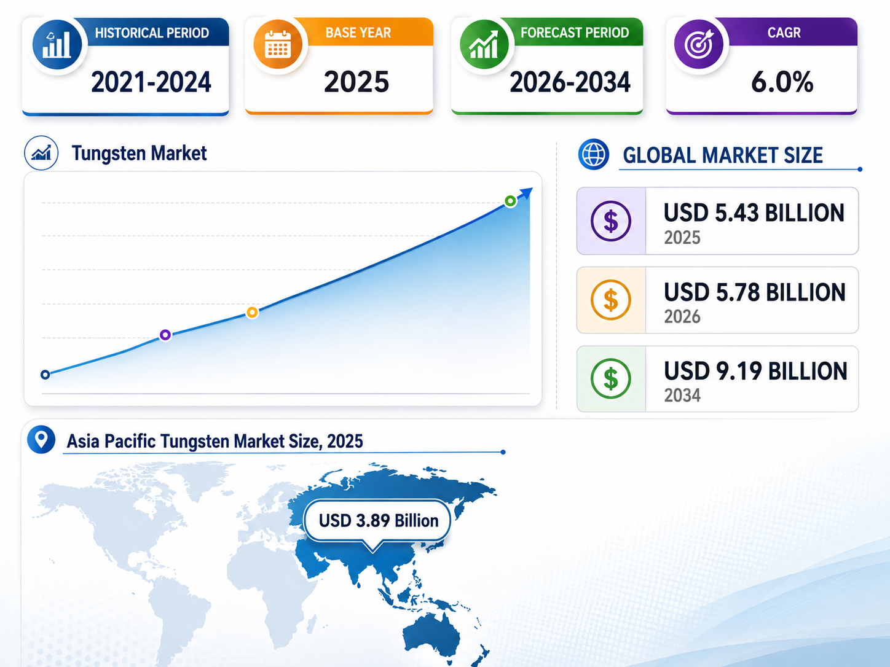Image resolution: width=890 pixels, height=667 pixels.
Task: Click the Base Year calendar icon
Action: coord(278,45)
